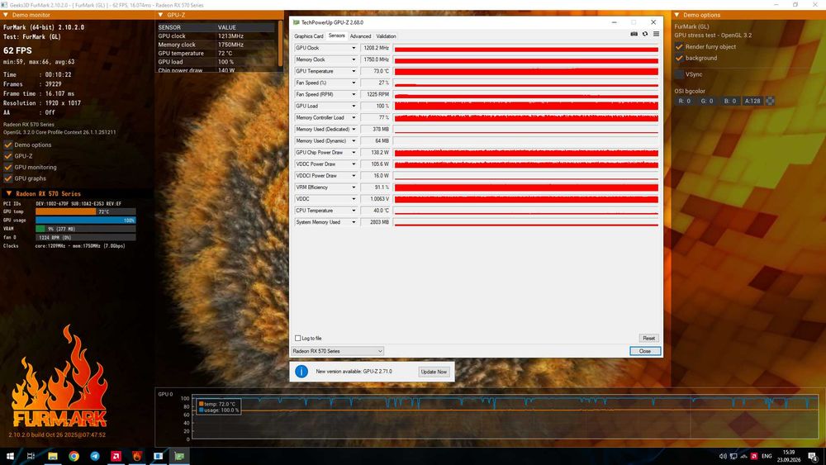Viewport: 826px width, 465px height.
Task: Open the Windows Start menu
Action: pos(9,456)
